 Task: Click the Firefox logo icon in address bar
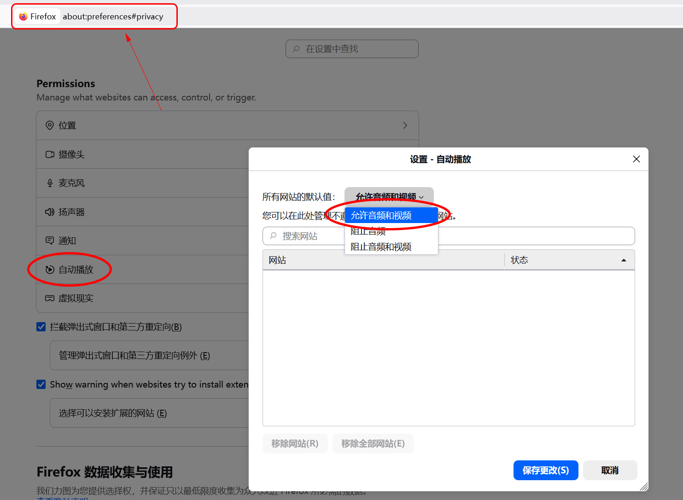pyautogui.click(x=23, y=17)
